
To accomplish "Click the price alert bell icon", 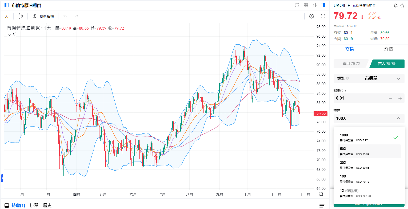I will pos(395,6).
